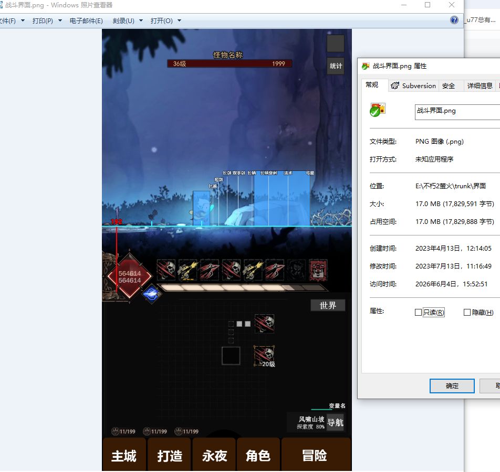Viewport: 500px width, 472px height.
Task: Click the red 192 marker value
Action: click(117, 221)
